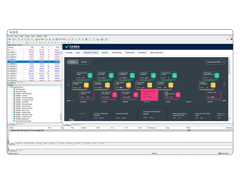The width and height of the screenshot is (240, 192).
Task: Select the text label 'A' tool
Action: pyautogui.click(x=33, y=42)
